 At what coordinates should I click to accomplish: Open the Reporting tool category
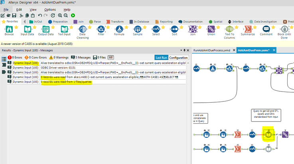coord(164,21)
